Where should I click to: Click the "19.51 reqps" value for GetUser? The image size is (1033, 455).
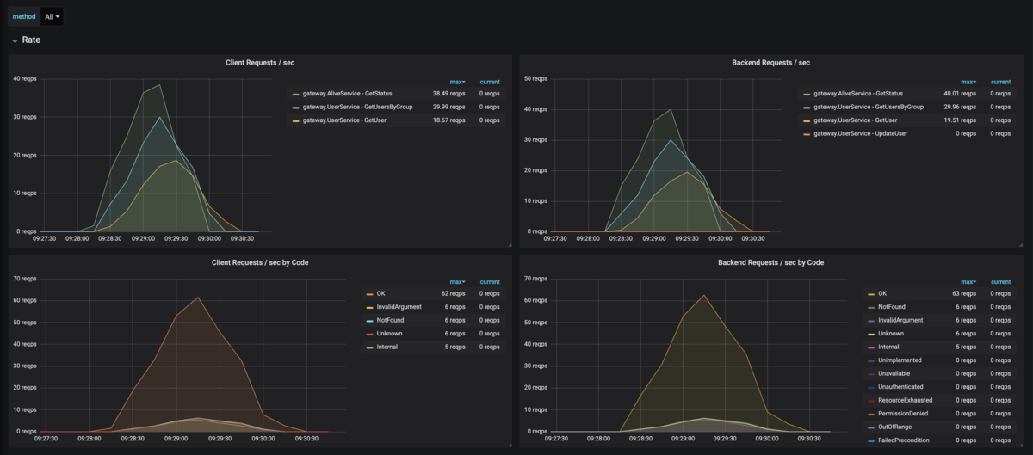point(960,120)
